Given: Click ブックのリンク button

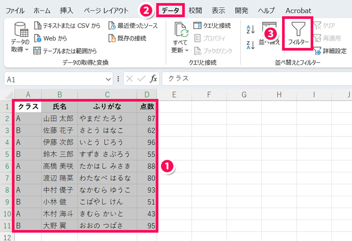Looking at the screenshot, I should [213, 51].
